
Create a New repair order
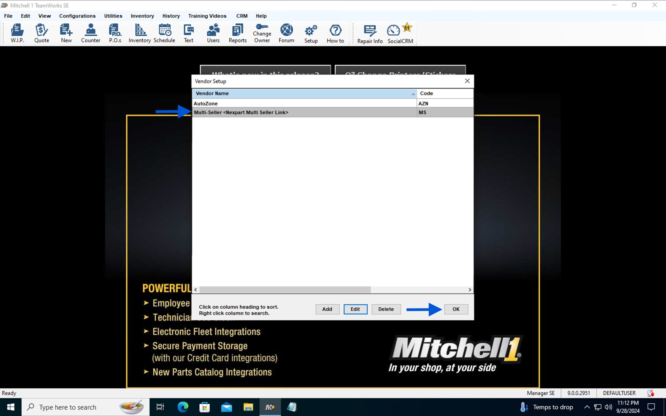[66, 33]
